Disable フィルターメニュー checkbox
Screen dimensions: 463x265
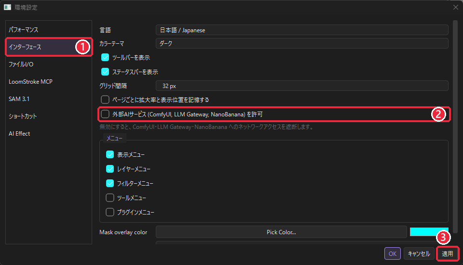pyautogui.click(x=110, y=183)
